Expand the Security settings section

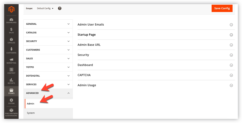pos(156,55)
